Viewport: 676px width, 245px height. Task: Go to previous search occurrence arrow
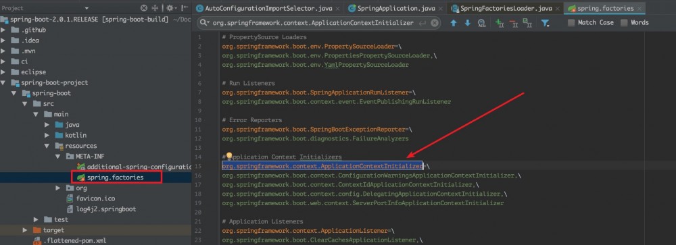point(454,23)
